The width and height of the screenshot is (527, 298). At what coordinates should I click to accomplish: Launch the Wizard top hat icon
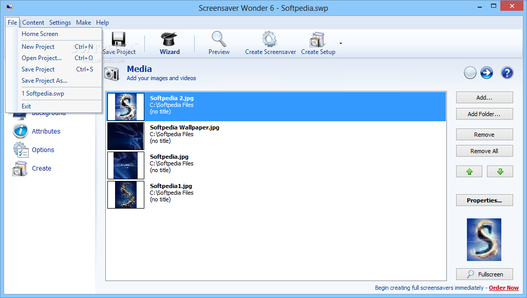tap(169, 39)
